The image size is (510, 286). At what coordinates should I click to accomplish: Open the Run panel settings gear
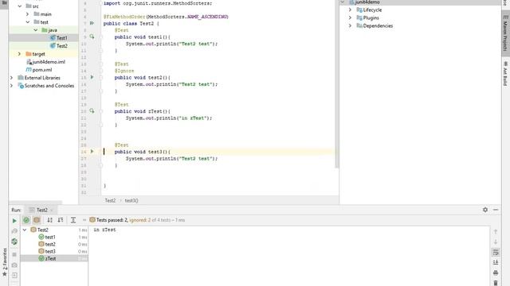point(485,210)
